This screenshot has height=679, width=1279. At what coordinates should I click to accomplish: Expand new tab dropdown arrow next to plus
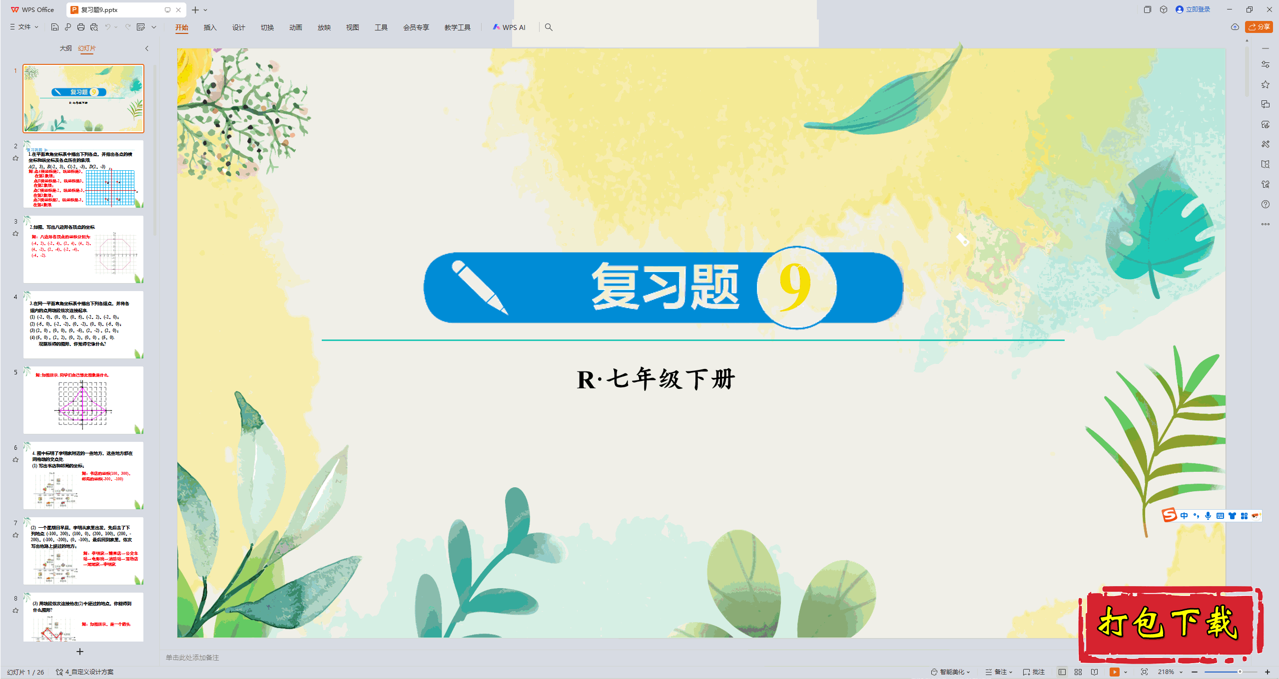[x=205, y=10]
